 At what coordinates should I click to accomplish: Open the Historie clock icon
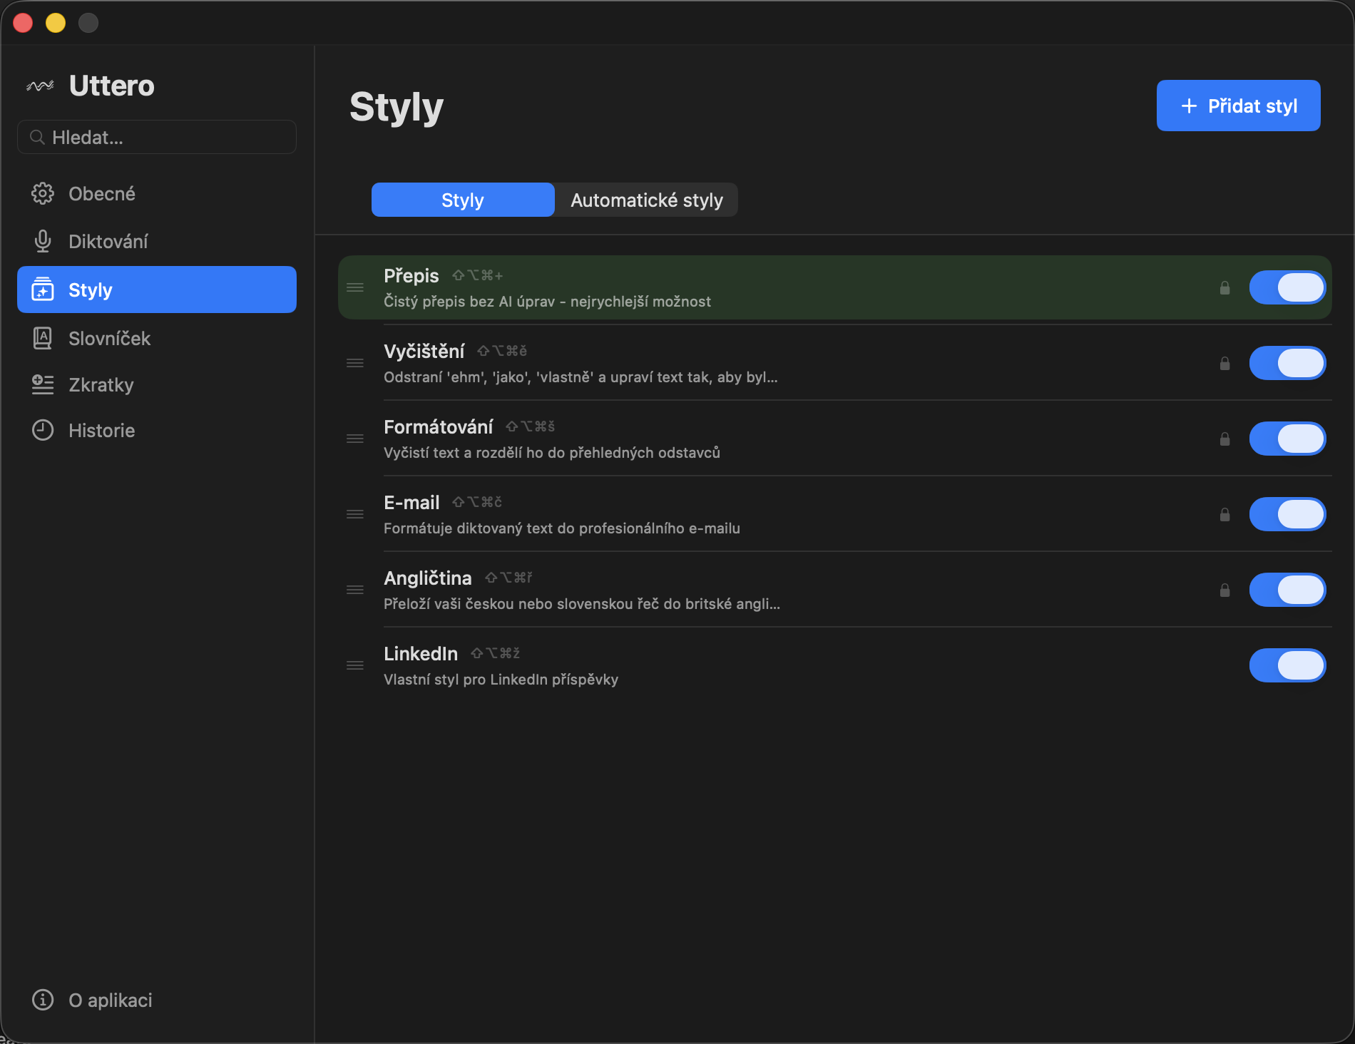[x=42, y=430]
